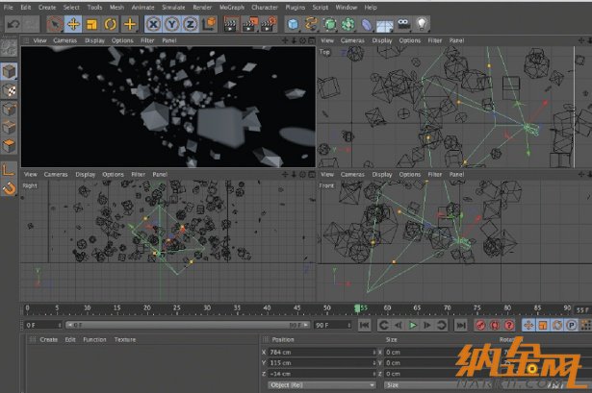Image resolution: width=592 pixels, height=393 pixels.
Task: Step to next frame
Action: click(x=427, y=325)
